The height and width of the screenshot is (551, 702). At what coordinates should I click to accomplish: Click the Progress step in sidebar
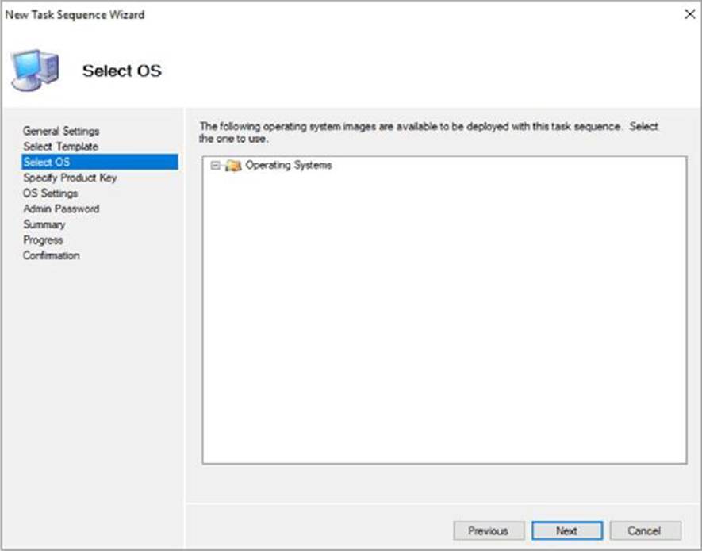click(43, 239)
